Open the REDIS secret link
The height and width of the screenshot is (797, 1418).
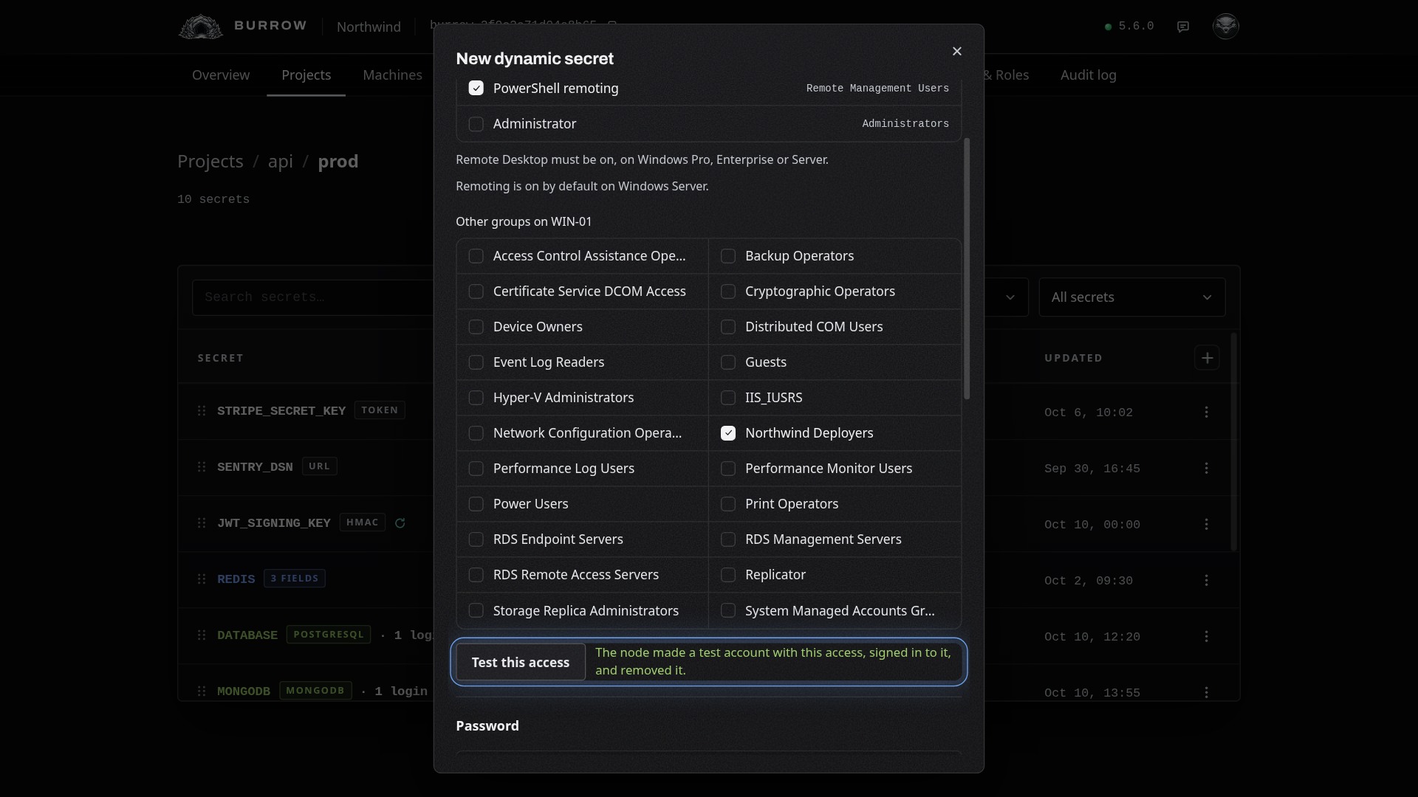point(236,579)
